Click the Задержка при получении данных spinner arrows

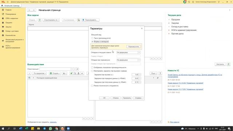click(140, 82)
